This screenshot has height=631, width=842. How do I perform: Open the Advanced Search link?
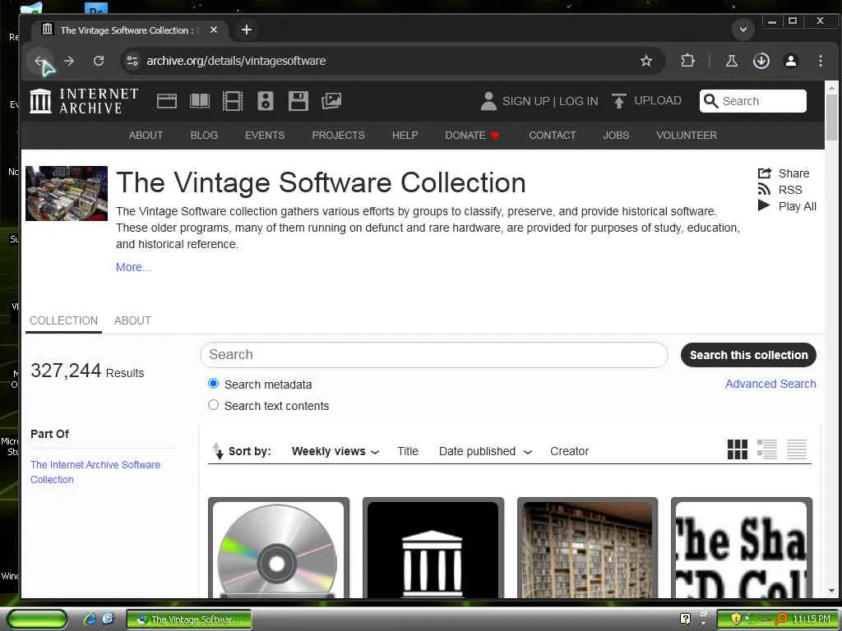point(770,385)
